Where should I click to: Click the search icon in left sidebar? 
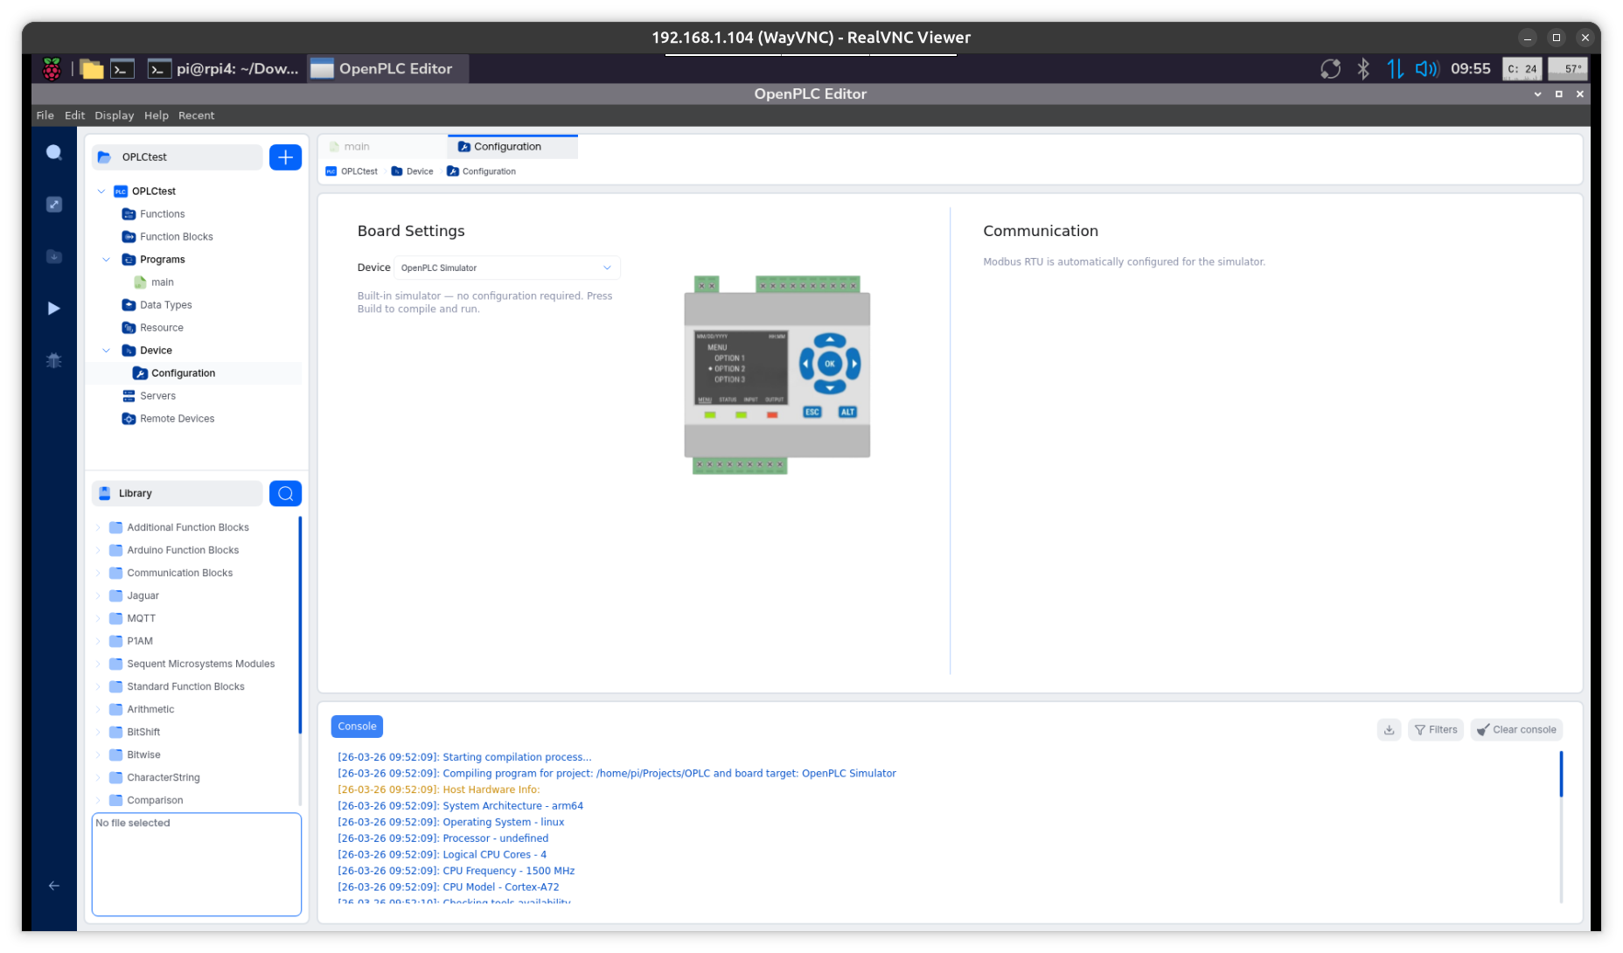[x=54, y=153]
